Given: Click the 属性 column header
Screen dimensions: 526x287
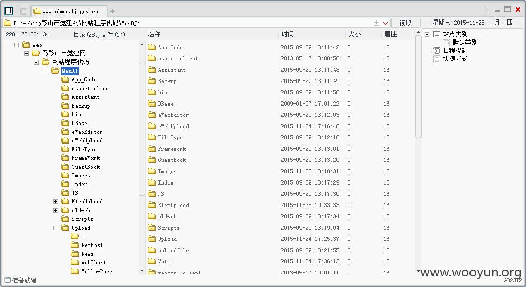Looking at the screenshot, I should tap(390, 34).
